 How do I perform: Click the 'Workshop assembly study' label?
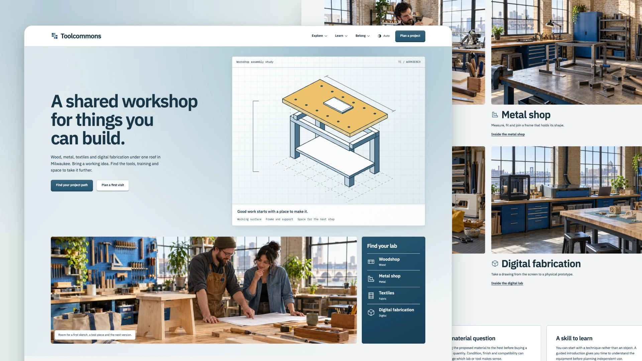click(x=255, y=62)
